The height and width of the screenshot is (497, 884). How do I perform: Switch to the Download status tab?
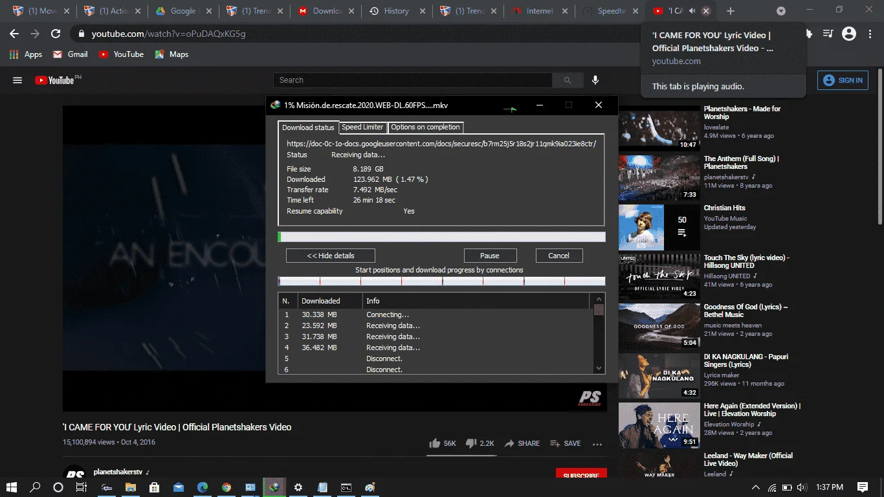(x=308, y=127)
